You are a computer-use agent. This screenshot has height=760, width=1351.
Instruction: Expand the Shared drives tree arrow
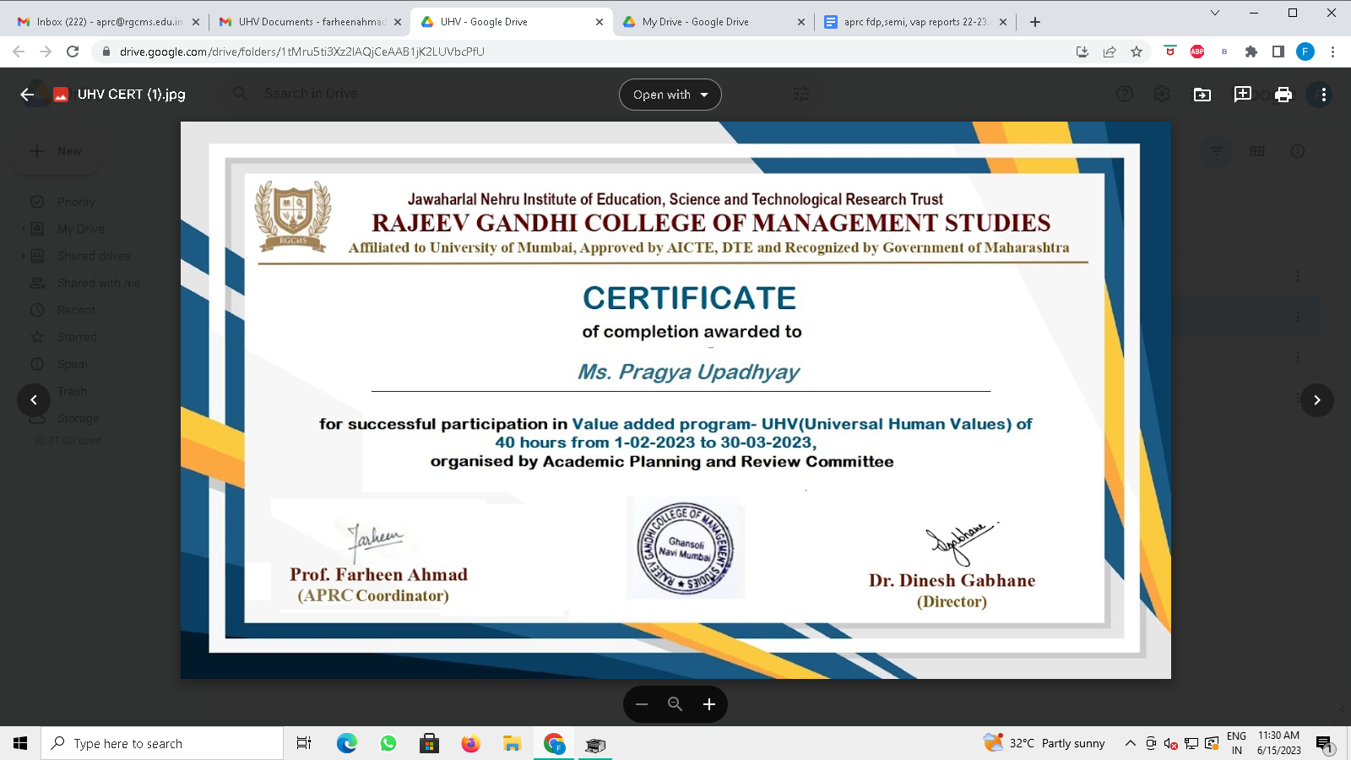click(23, 256)
